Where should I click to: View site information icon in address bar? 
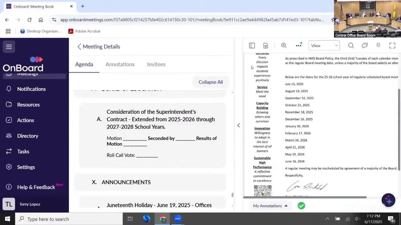(x=54, y=20)
